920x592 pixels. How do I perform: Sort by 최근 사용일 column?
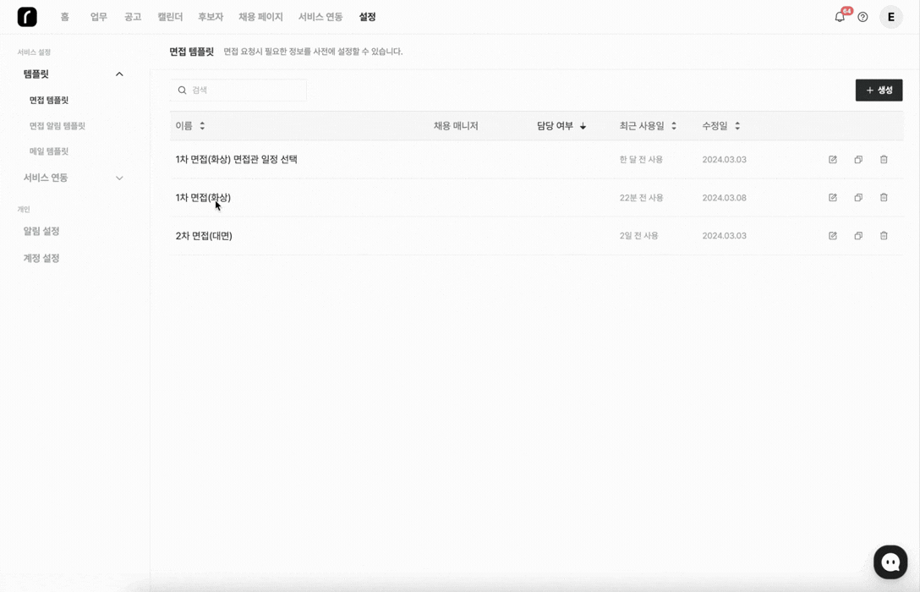(x=648, y=126)
